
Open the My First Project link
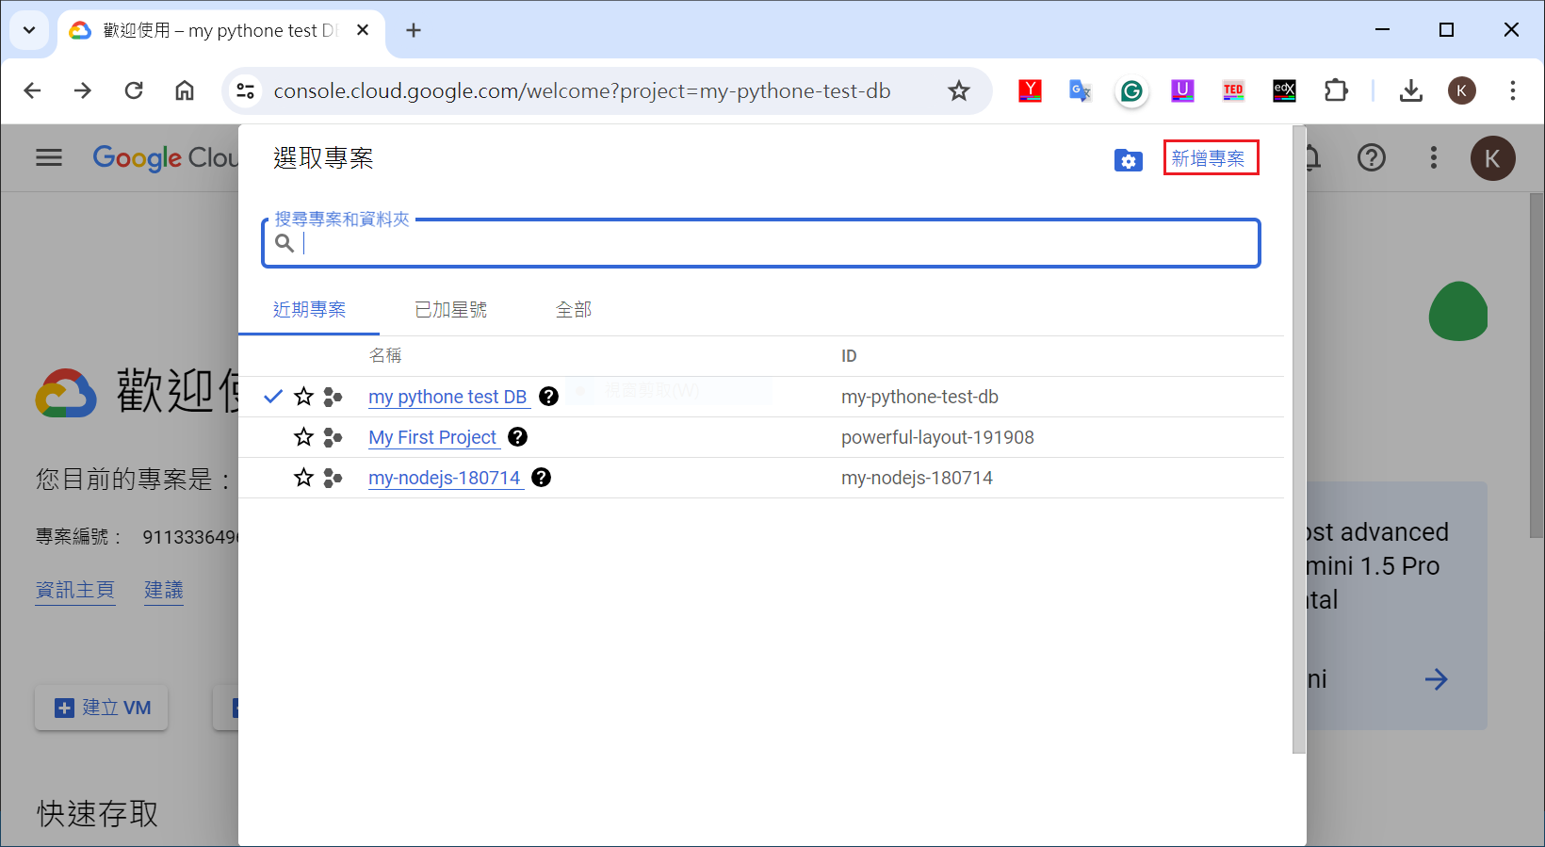(432, 437)
